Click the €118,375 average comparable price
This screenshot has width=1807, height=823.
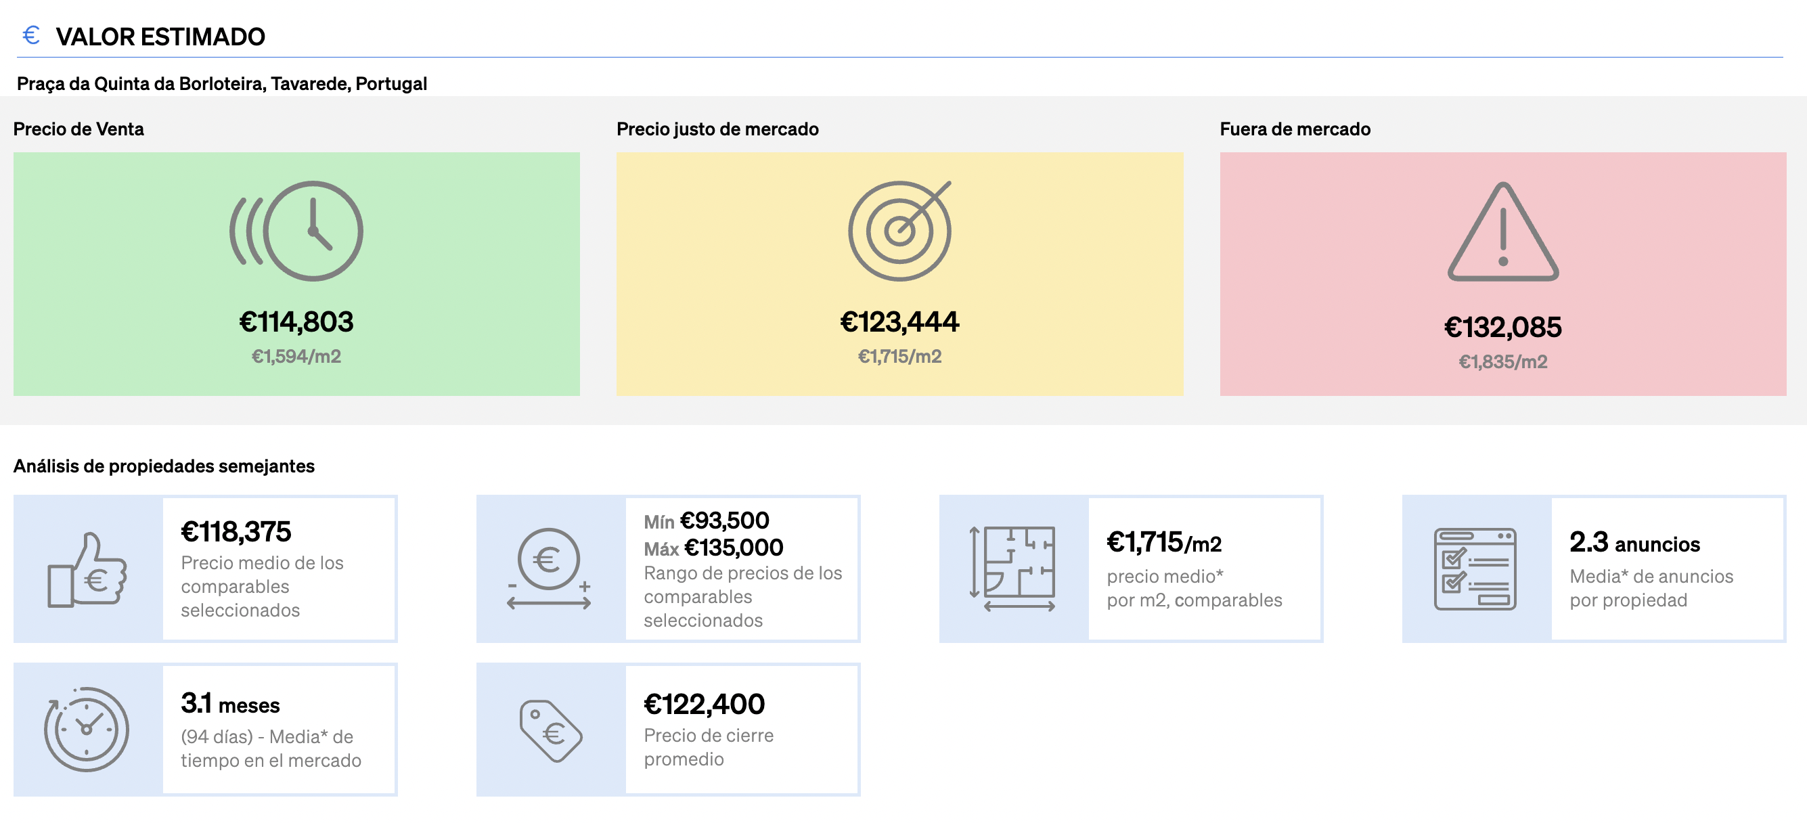[x=236, y=532]
